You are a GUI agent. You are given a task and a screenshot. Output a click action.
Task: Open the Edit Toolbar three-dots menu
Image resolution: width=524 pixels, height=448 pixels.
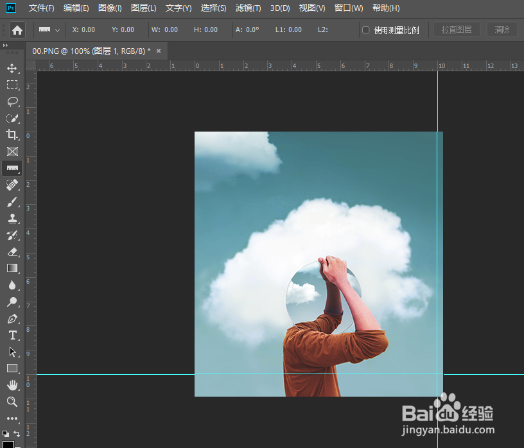click(x=12, y=418)
